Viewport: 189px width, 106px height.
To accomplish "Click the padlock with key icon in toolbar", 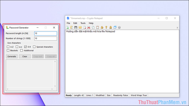I will pos(102,27).
